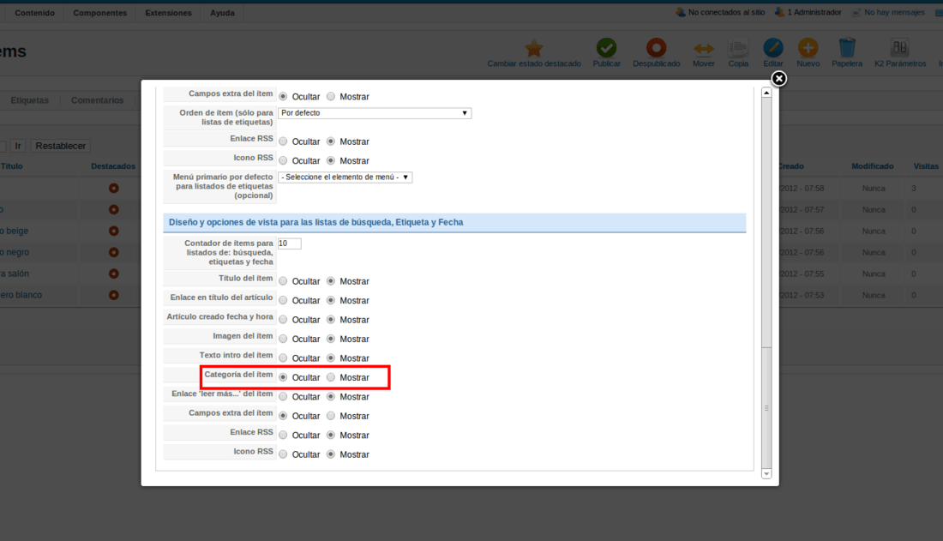Open the 'negro' item link
The height and width of the screenshot is (541, 943).
(x=15, y=252)
